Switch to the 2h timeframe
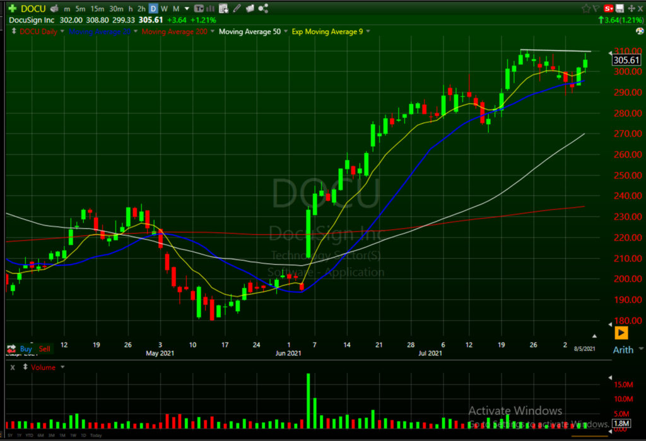The width and height of the screenshot is (646, 441). tap(141, 9)
